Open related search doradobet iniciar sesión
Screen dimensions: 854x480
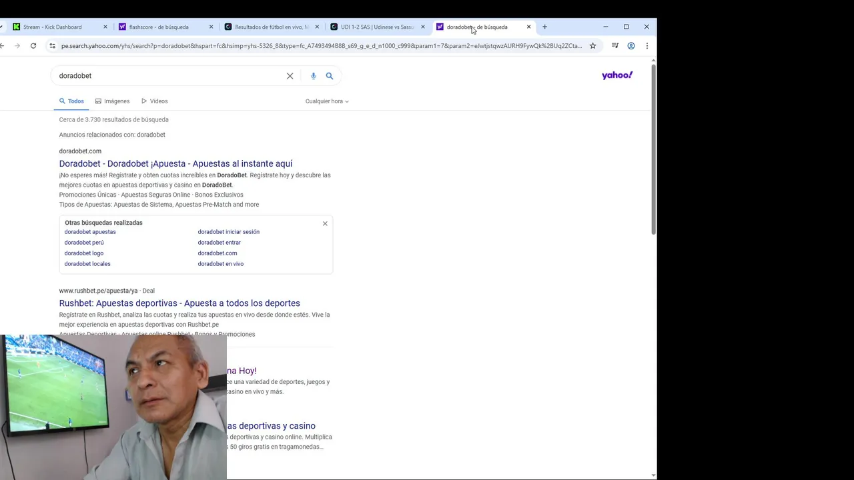(x=228, y=232)
